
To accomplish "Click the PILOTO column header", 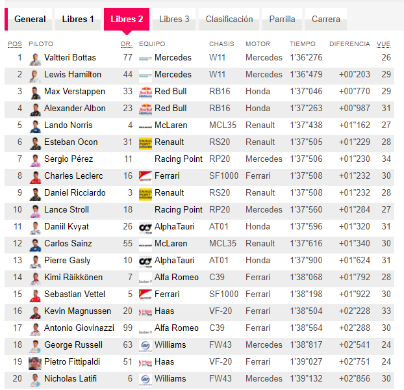I will (41, 44).
